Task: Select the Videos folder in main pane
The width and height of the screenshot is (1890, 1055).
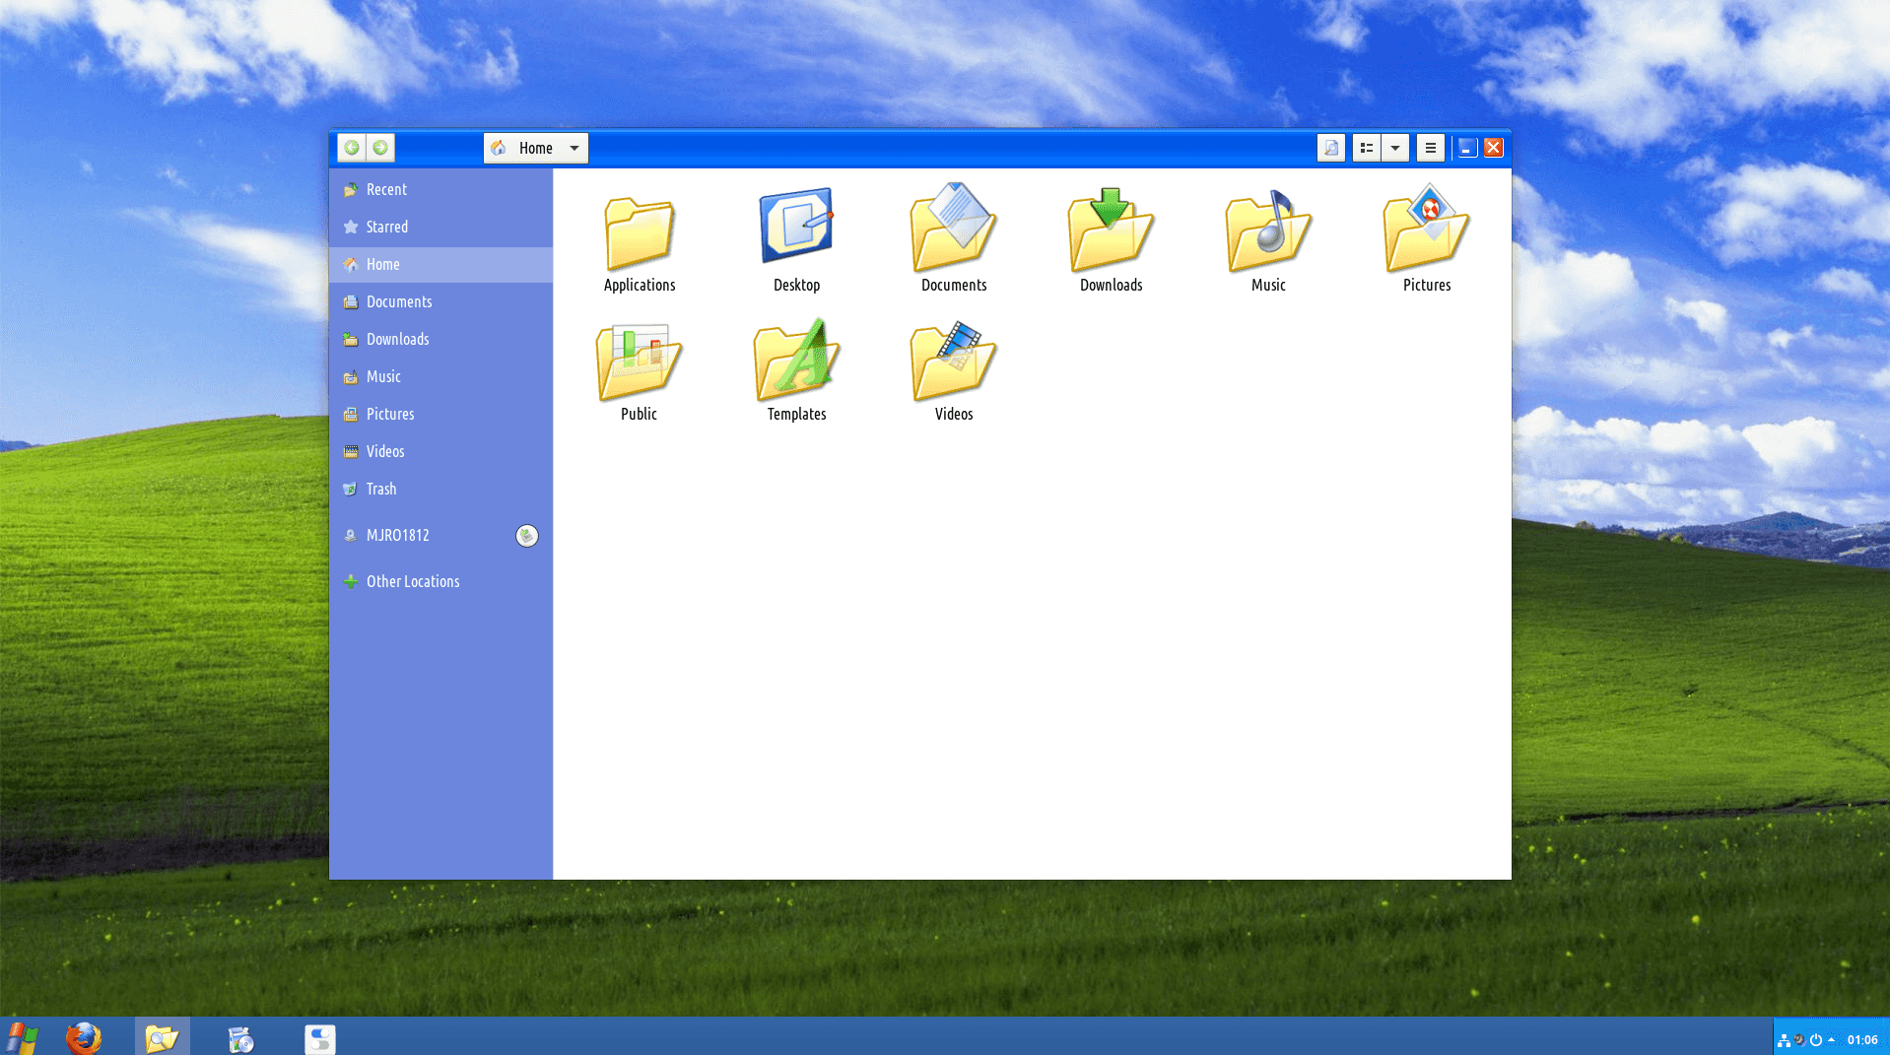Action: tap(953, 362)
